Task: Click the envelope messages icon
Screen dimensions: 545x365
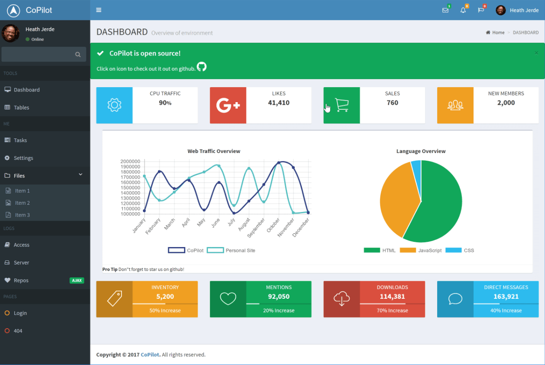Action: (445, 10)
